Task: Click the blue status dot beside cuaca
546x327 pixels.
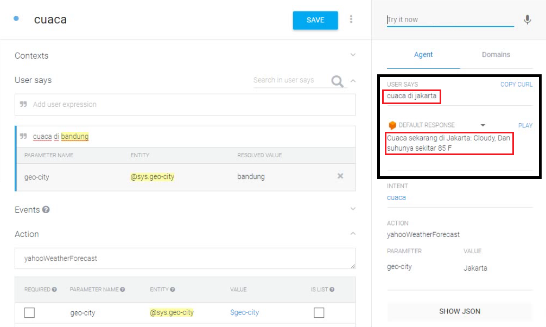Action: click(16, 18)
